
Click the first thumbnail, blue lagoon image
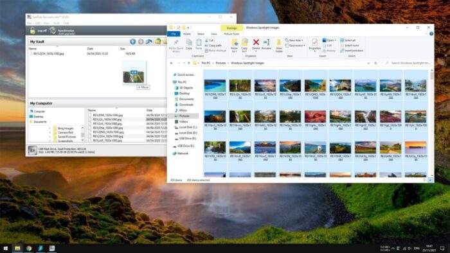(x=215, y=85)
